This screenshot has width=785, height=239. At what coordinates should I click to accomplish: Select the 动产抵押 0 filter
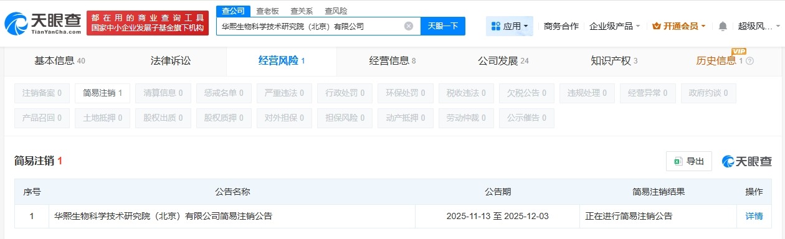pyautogui.click(x=406, y=118)
